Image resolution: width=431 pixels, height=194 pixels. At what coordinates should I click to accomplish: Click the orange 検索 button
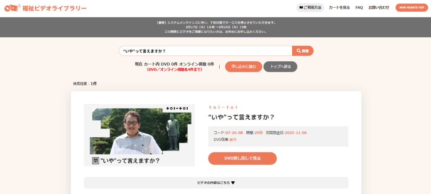[303, 51]
